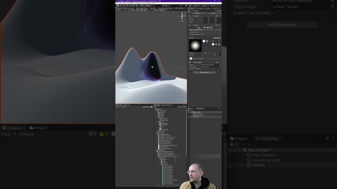Open the Tag Untagged dropdown
The image size is (337, 189).
[x=200, y=13]
